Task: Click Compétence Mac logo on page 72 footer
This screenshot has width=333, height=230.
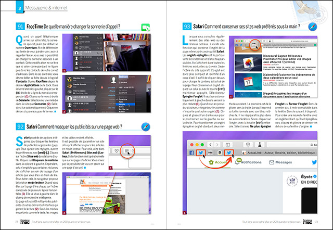Action: click(24, 222)
